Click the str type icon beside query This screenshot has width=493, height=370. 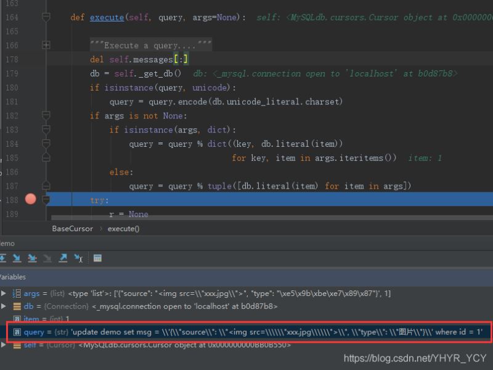pyautogui.click(x=17, y=332)
